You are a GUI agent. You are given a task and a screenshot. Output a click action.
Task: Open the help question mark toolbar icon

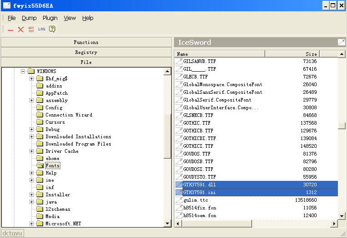52,29
